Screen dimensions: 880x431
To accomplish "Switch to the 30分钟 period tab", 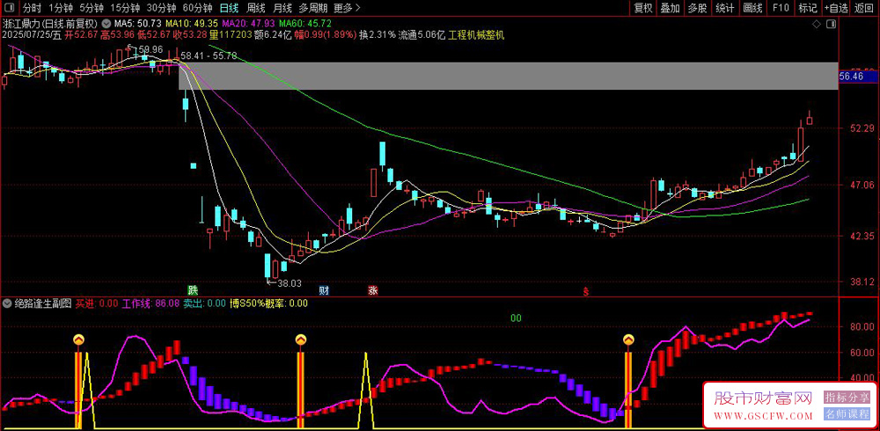I will pyautogui.click(x=161, y=8).
